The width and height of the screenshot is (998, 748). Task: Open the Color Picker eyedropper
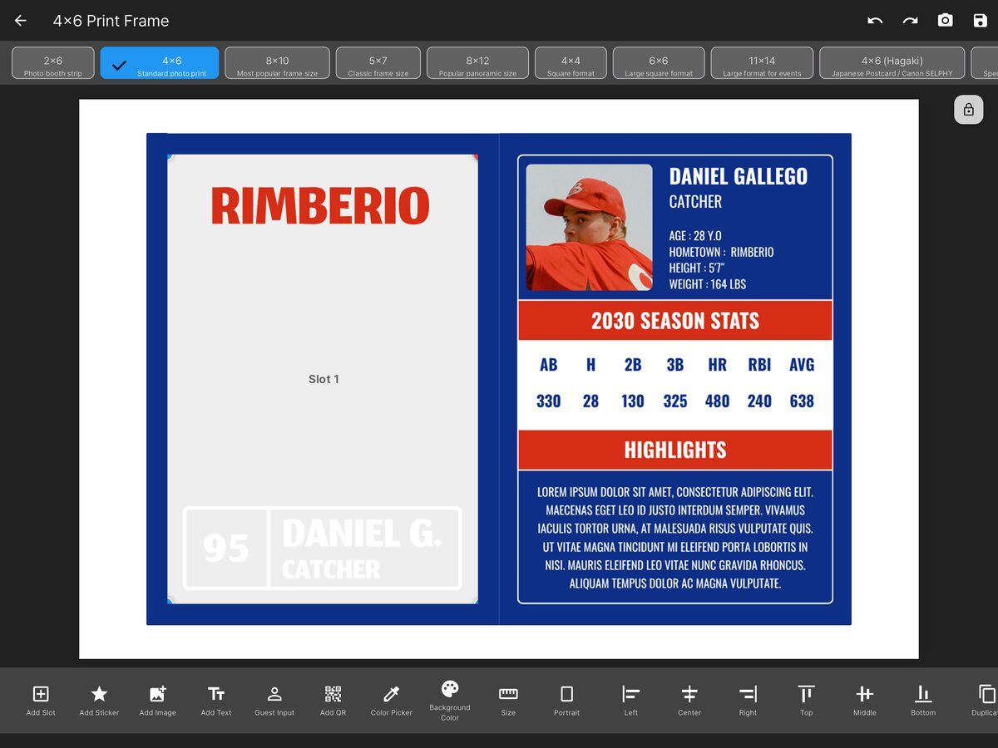pyautogui.click(x=391, y=700)
